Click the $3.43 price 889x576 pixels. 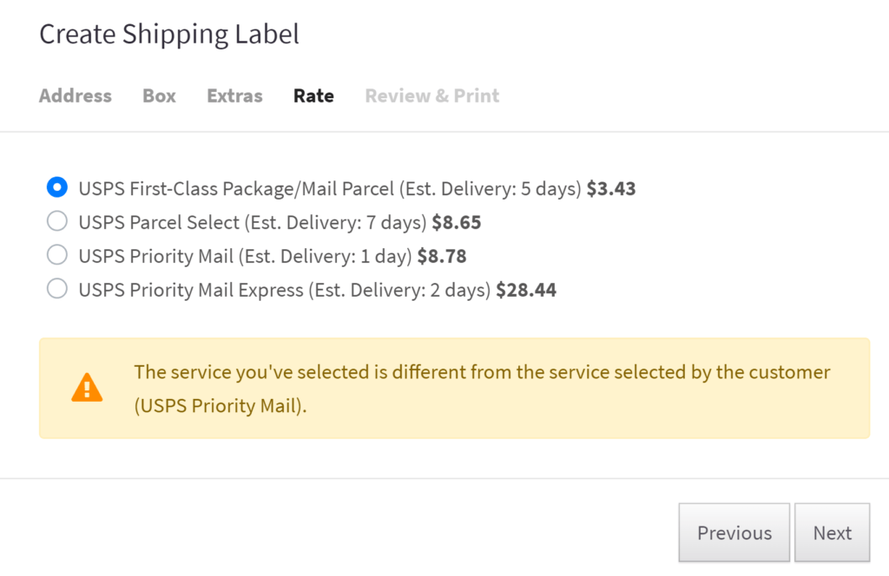[611, 188]
